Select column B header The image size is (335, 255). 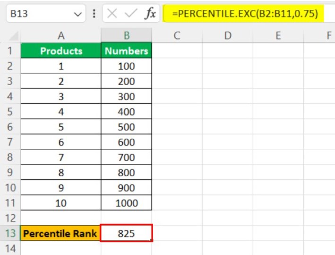[x=127, y=35]
